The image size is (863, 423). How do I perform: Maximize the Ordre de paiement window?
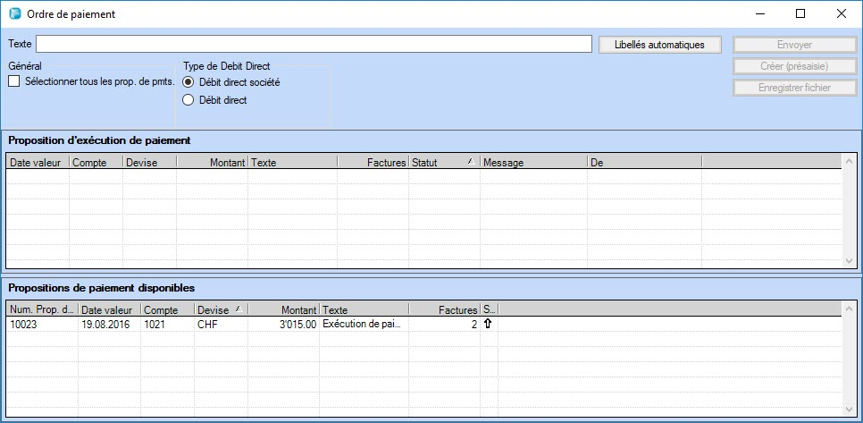click(800, 14)
